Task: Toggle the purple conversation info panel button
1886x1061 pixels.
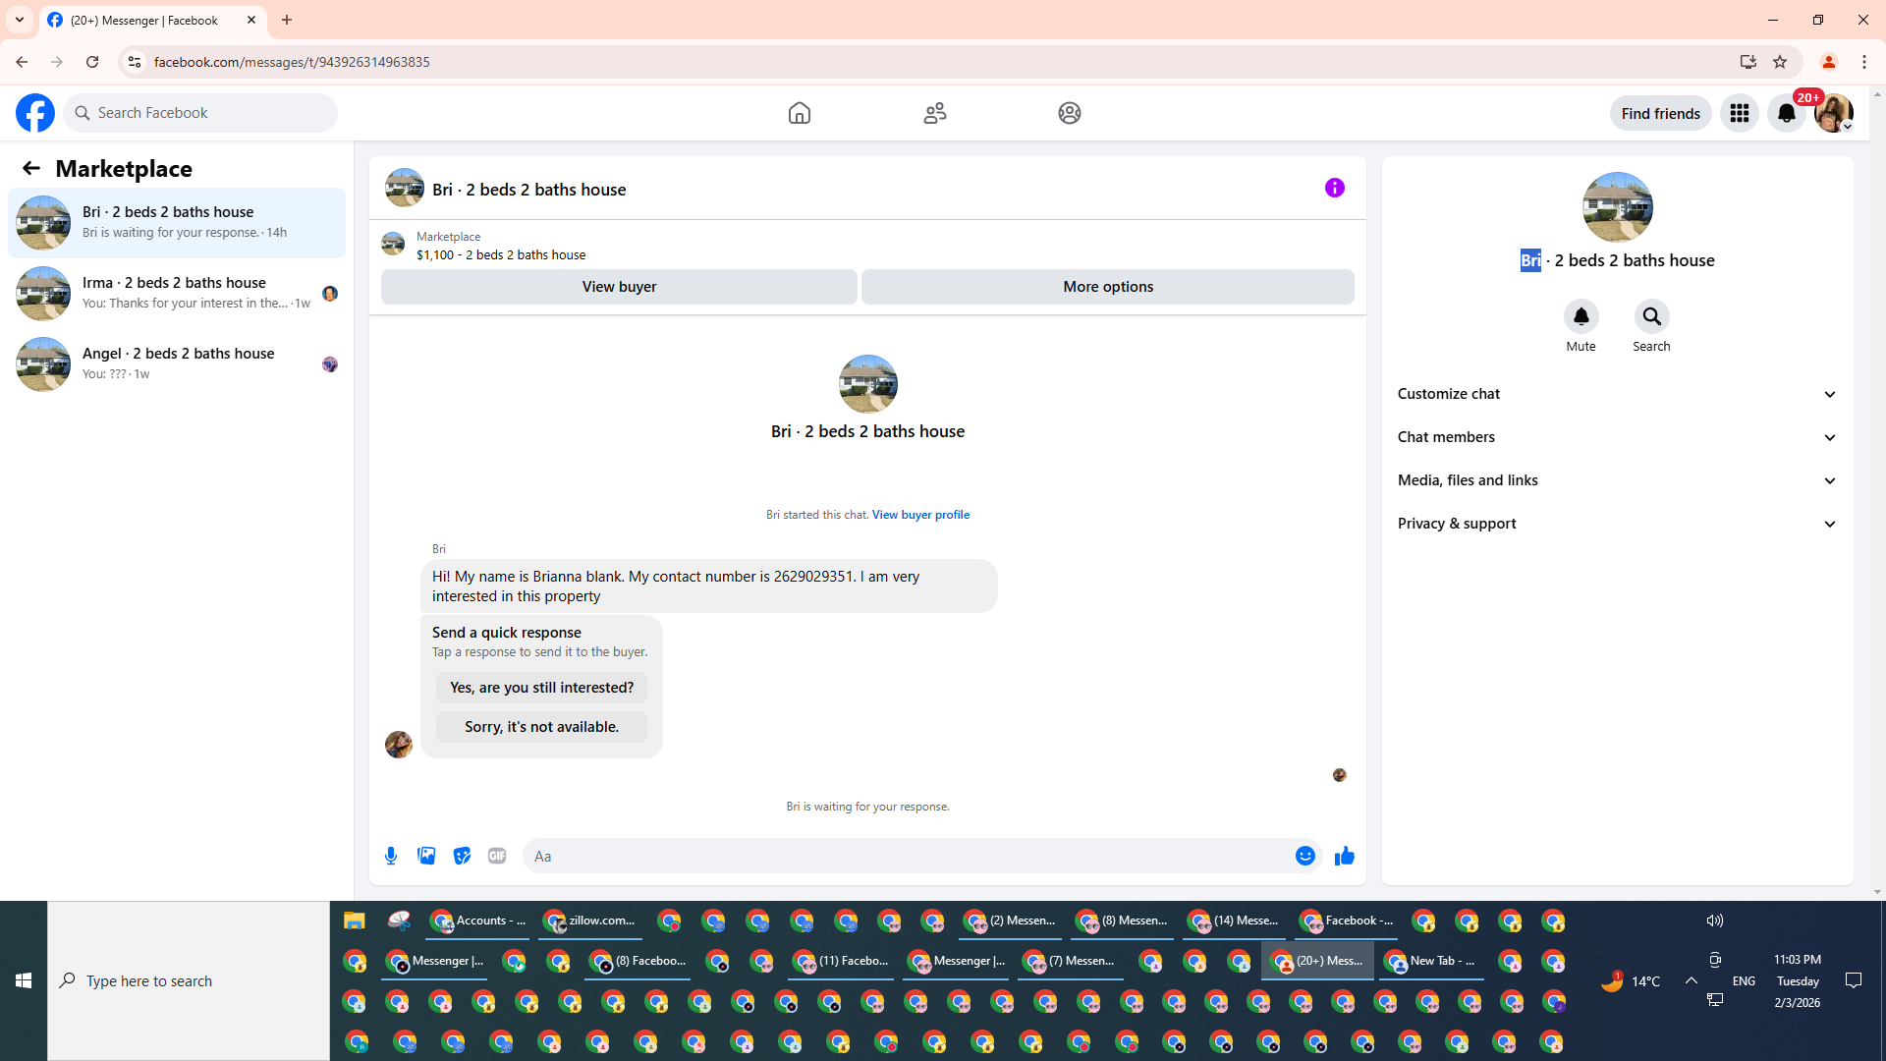Action: click(x=1334, y=188)
